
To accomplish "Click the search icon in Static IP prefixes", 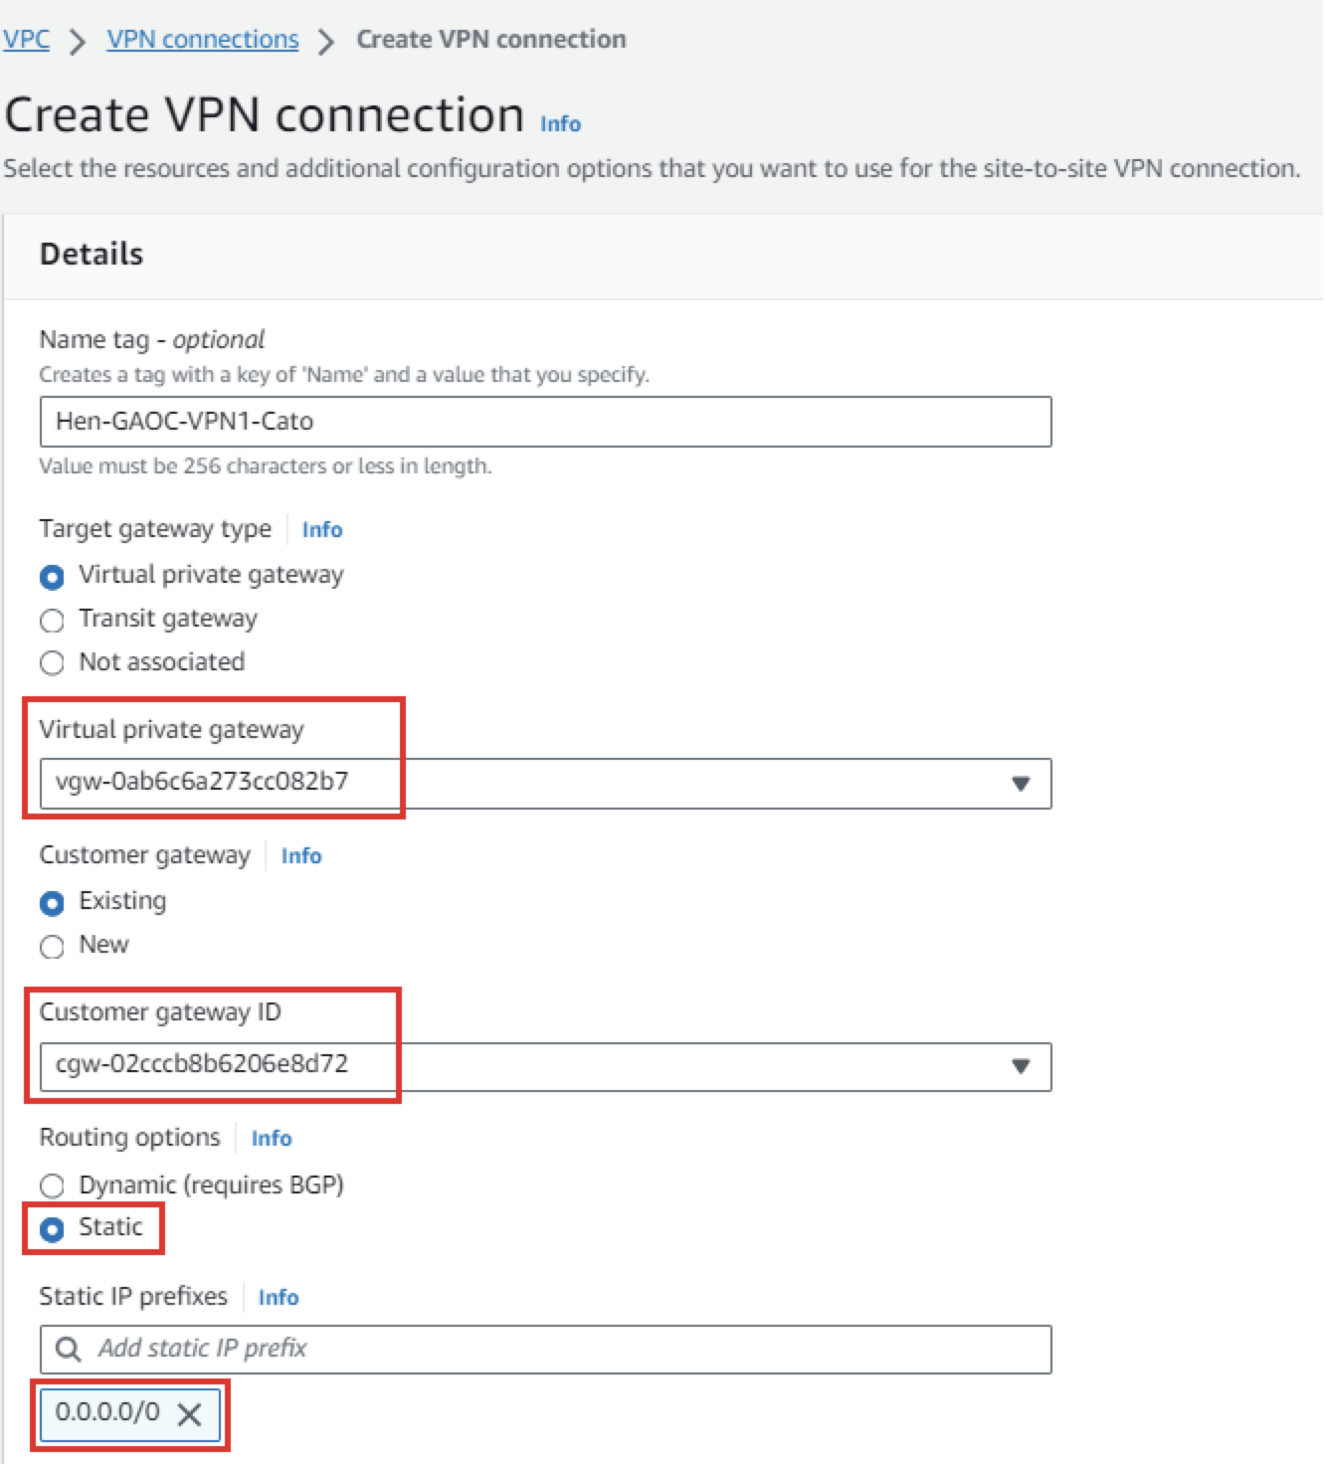I will pyautogui.click(x=68, y=1349).
